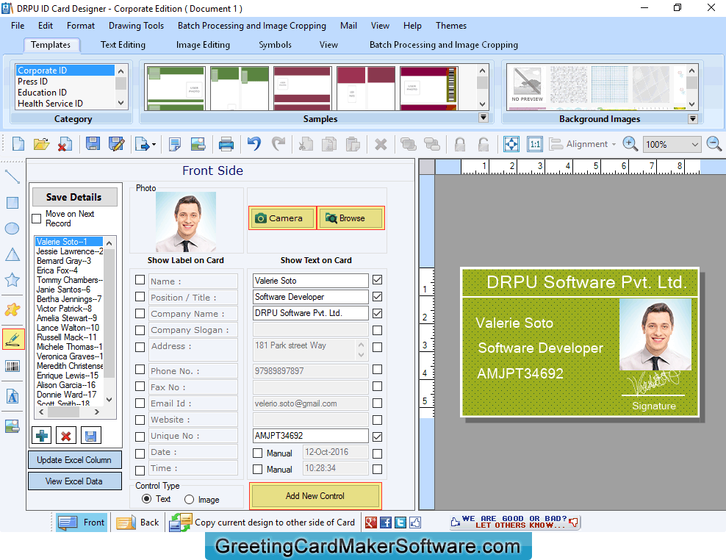Click the New document icon

point(18,144)
